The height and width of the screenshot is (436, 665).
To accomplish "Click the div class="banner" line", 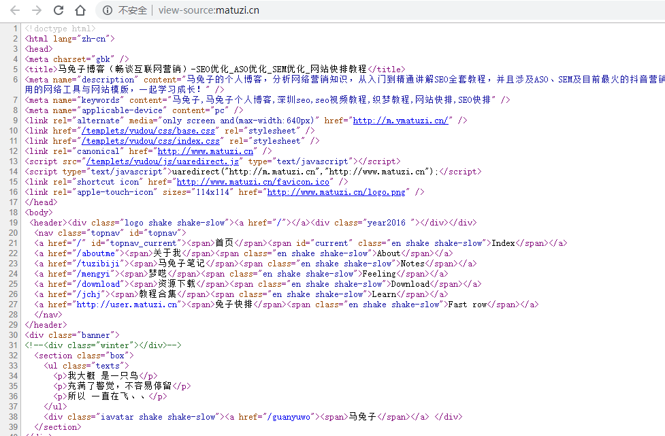I will click(72, 335).
